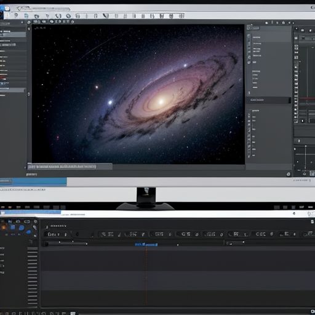The image size is (315, 315).
Task: Click the round icon at the viewer's top-left corner
Action: (x=29, y=22)
